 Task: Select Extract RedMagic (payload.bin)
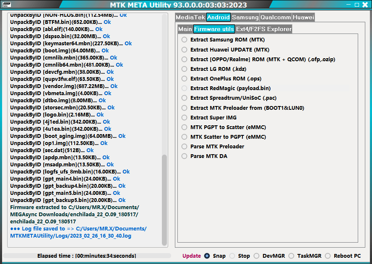(x=184, y=88)
